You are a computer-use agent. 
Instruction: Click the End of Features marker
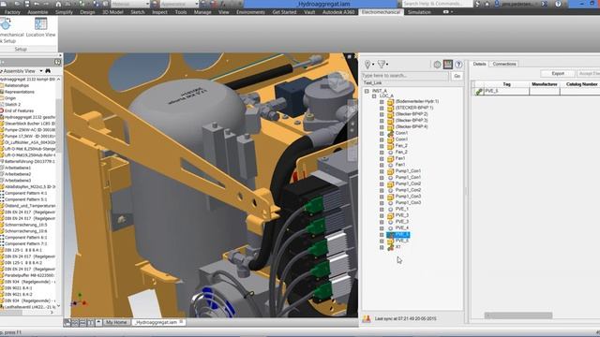[x=18, y=110]
